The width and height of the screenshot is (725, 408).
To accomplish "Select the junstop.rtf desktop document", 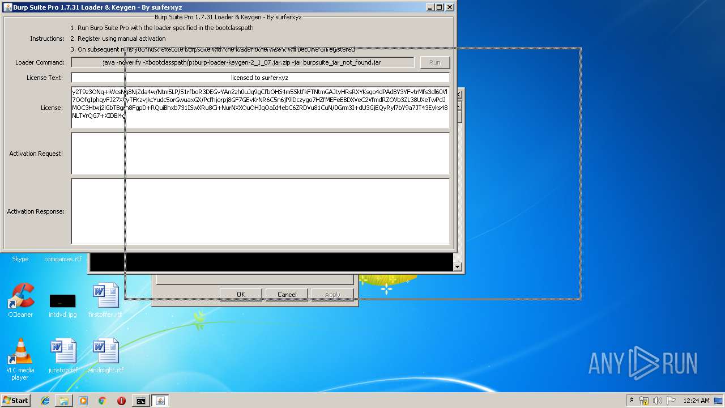I will (62, 356).
